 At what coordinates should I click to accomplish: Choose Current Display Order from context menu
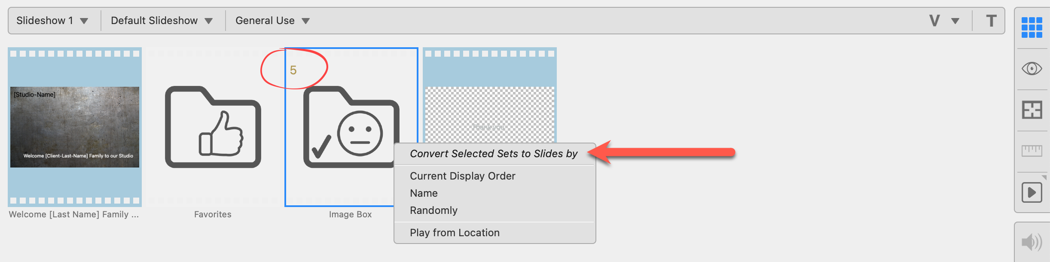[462, 176]
